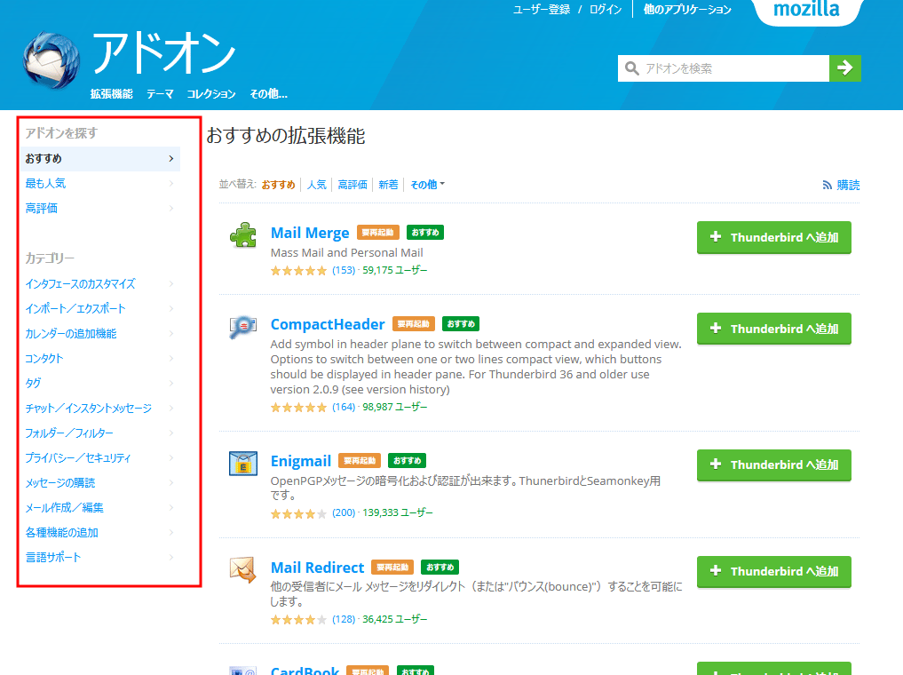Add Mail Merge to Thunderbird
This screenshot has height=675, width=903.
tap(774, 237)
